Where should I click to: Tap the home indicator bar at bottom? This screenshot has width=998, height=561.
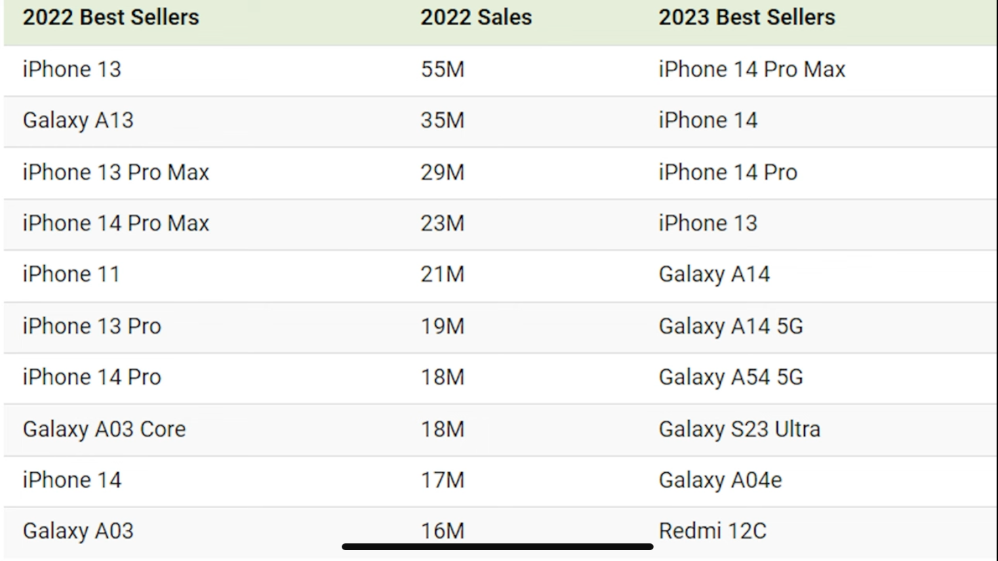pos(498,547)
